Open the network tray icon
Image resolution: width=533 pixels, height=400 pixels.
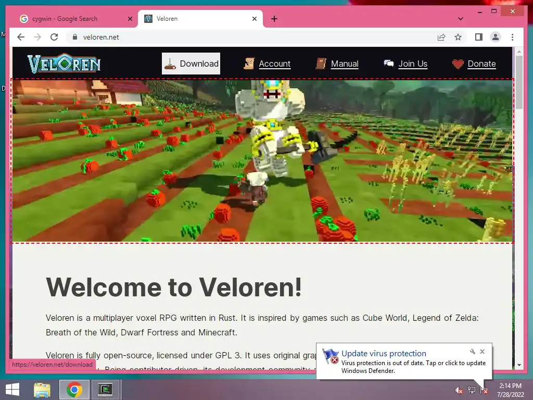tap(472, 390)
